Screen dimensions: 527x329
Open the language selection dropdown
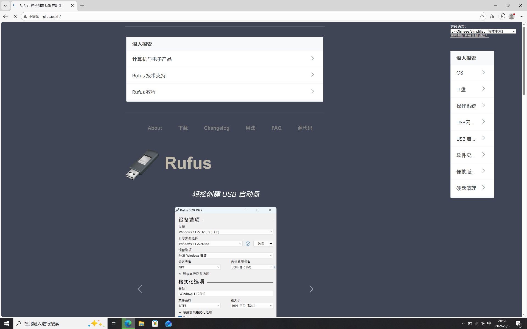pos(483,31)
